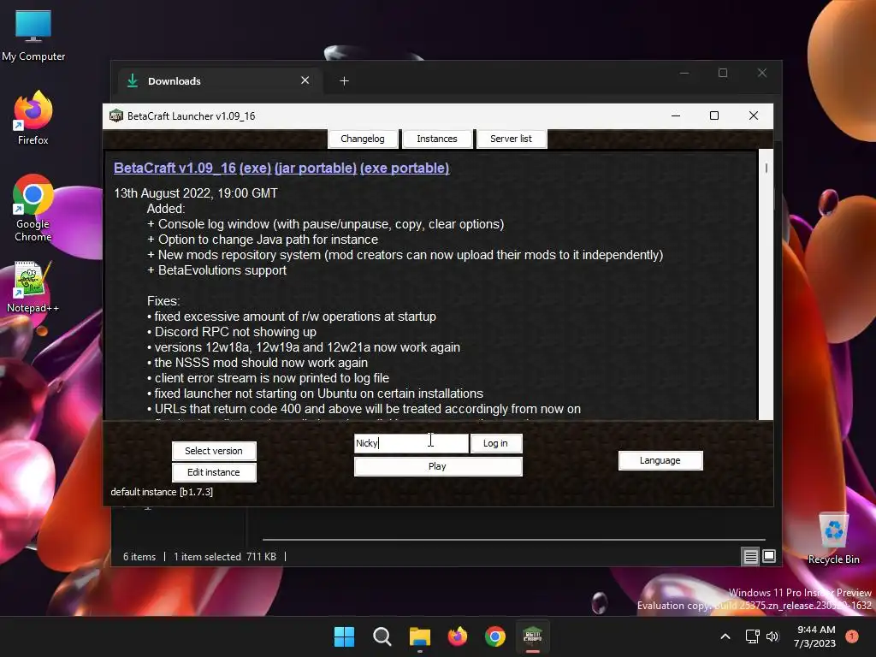The width and height of the screenshot is (876, 657).
Task: Open the Server list tab
Action: [512, 139]
